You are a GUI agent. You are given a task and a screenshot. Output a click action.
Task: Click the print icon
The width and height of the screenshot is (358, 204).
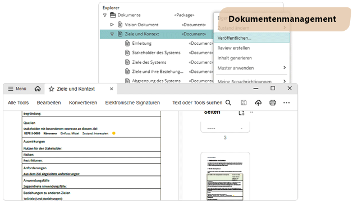273,103
